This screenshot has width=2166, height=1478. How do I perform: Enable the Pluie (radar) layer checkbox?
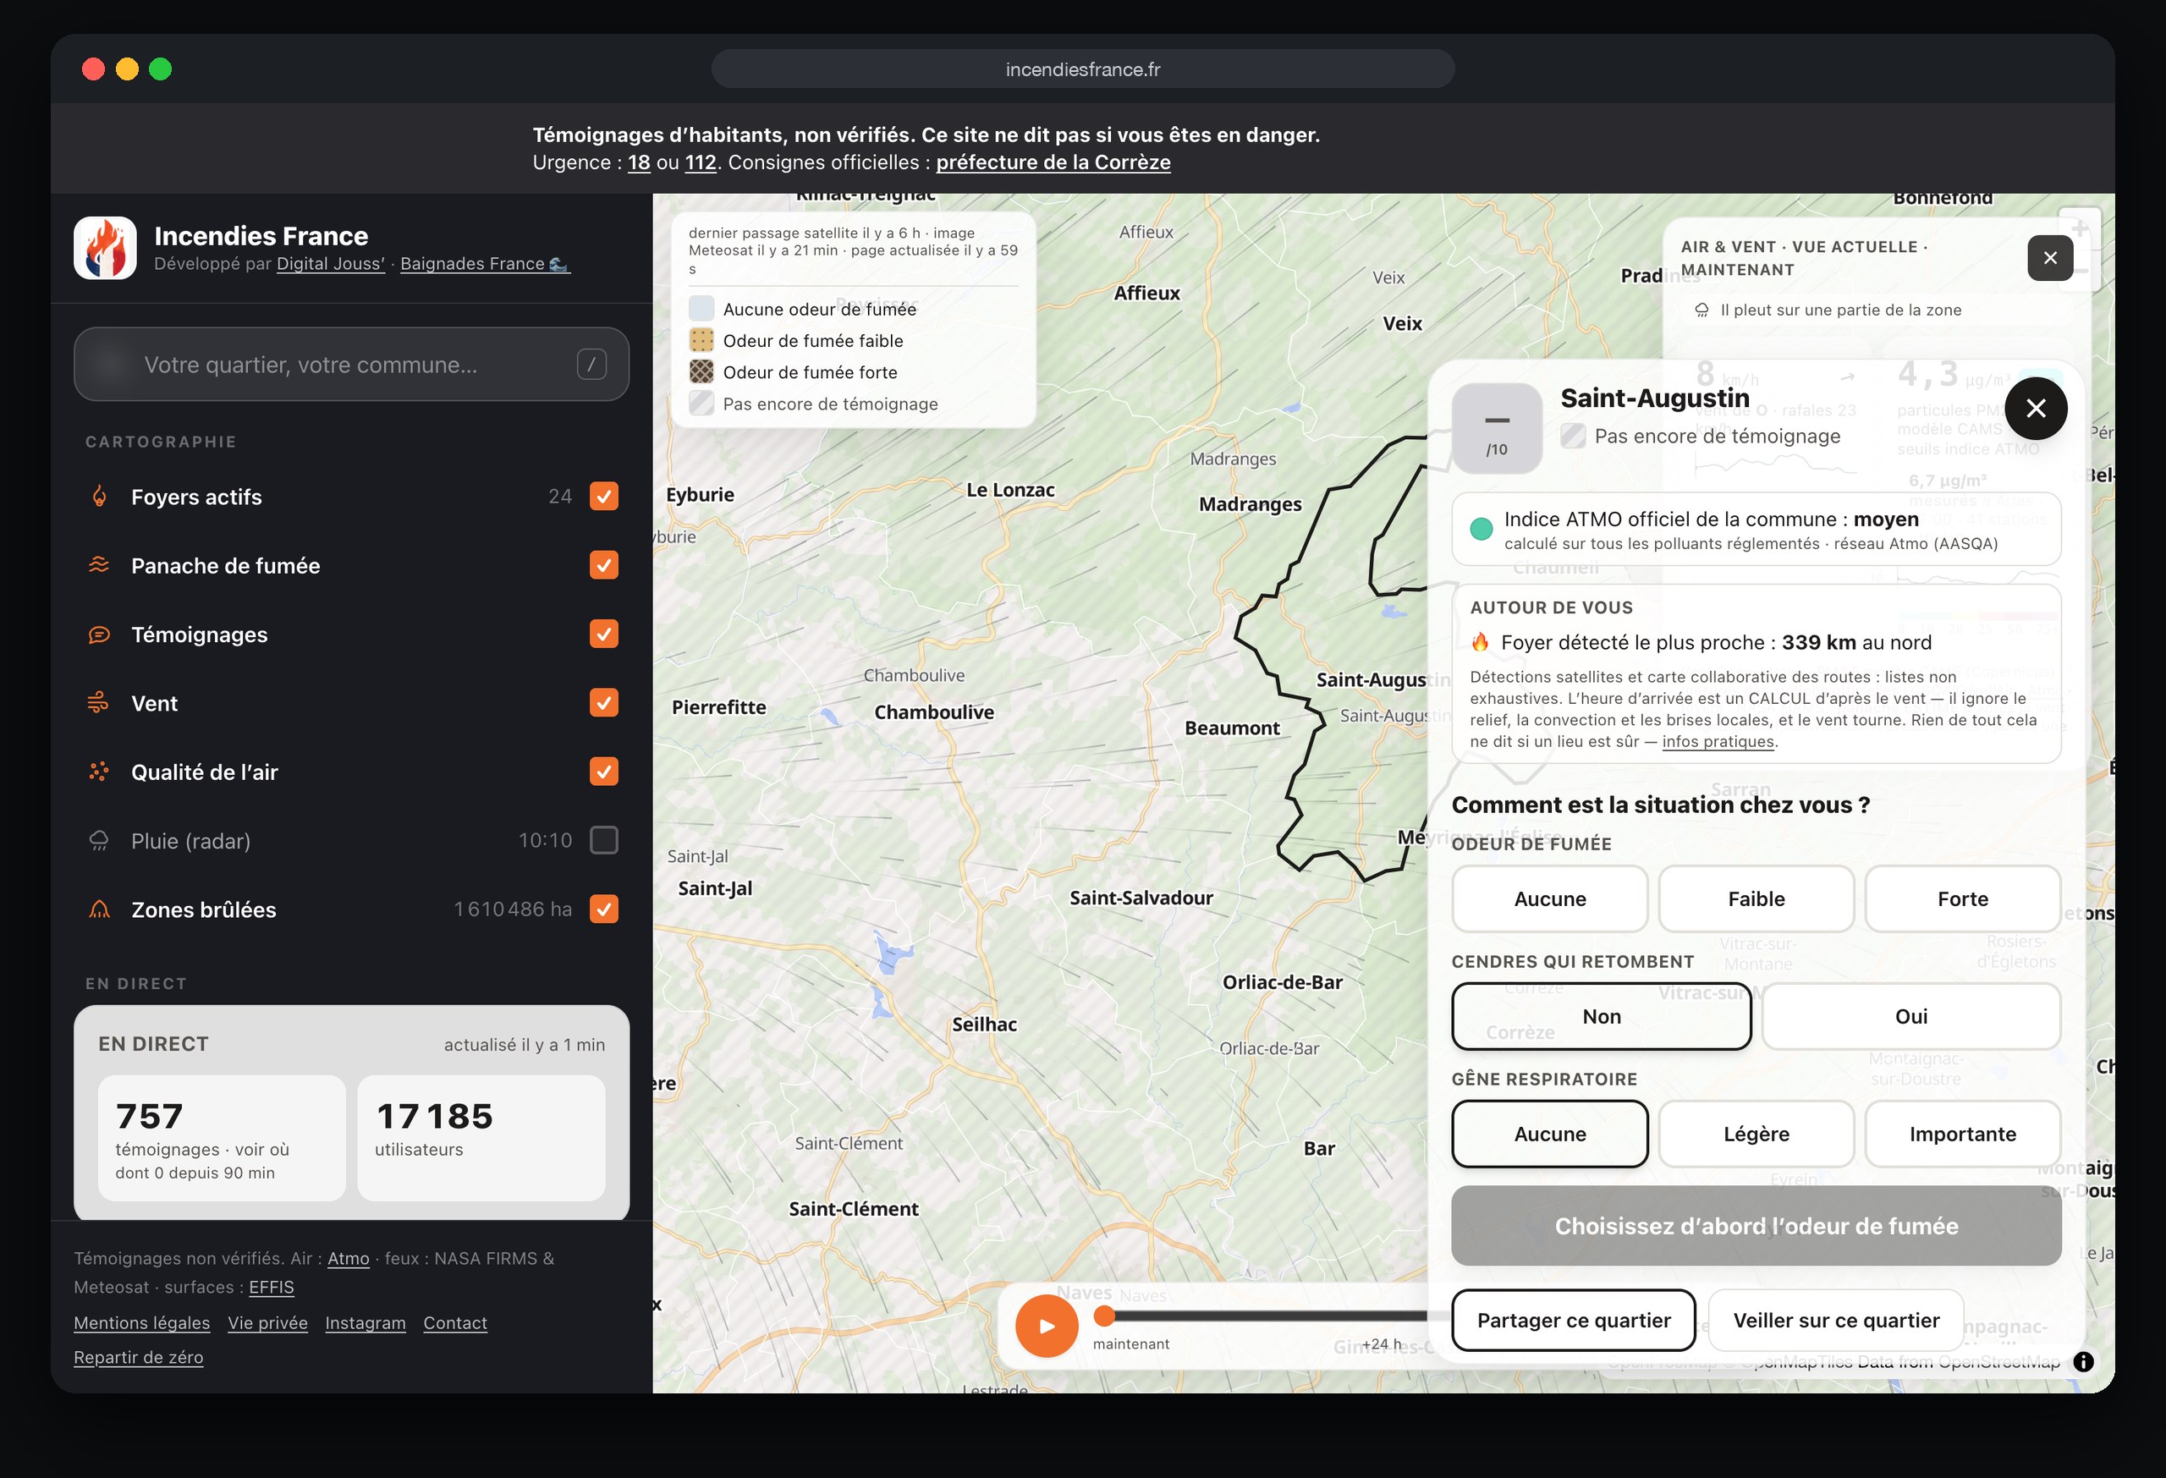click(604, 841)
